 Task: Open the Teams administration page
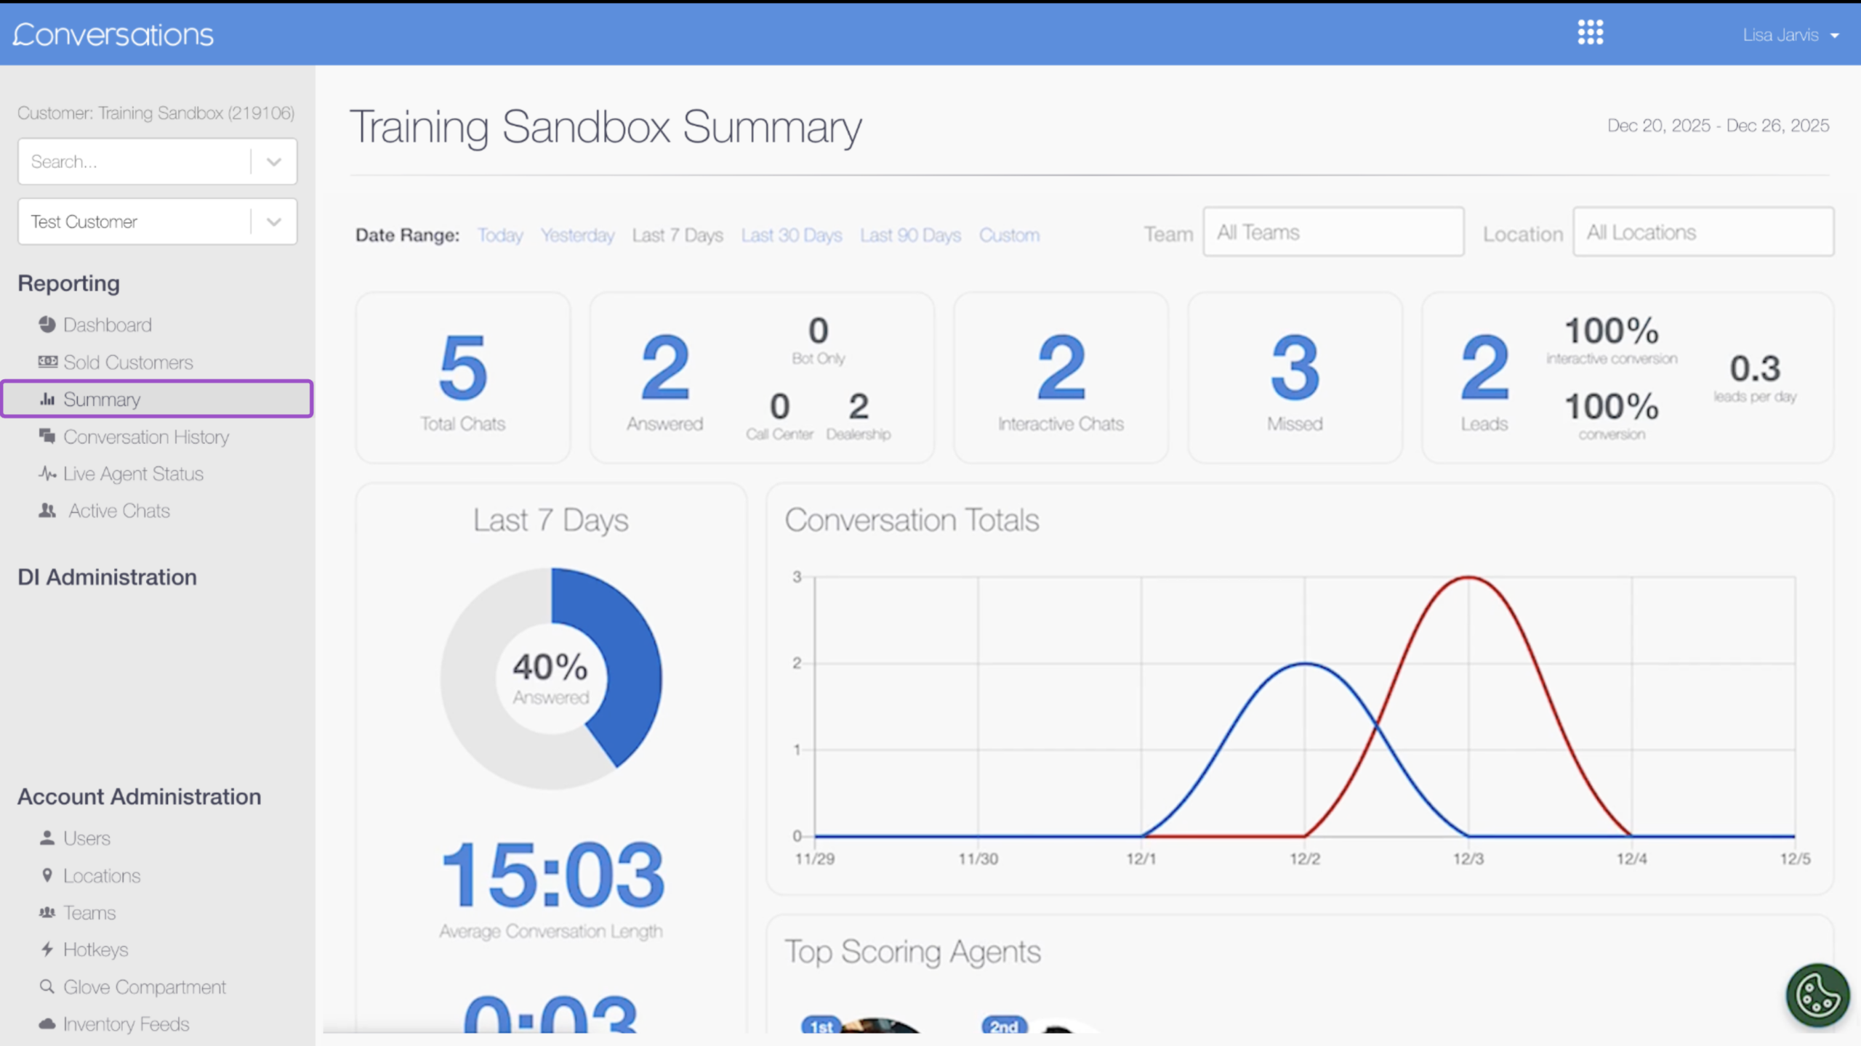pos(89,912)
